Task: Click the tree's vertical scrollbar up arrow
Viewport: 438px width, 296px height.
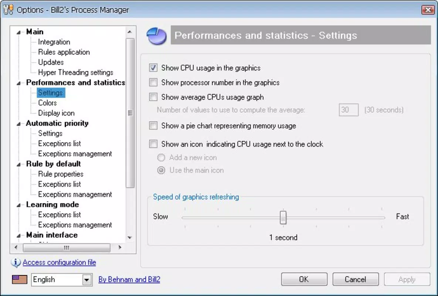Action: [x=130, y=32]
